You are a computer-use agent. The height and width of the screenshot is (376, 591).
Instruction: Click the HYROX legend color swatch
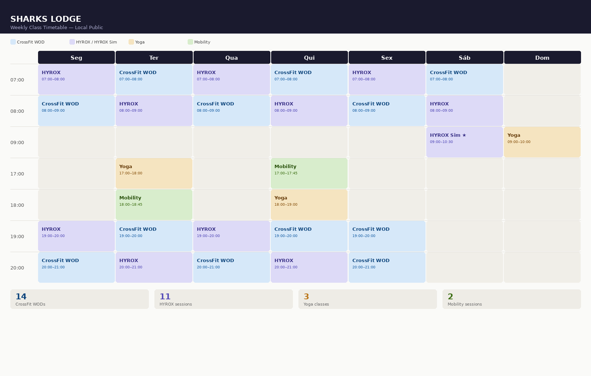click(x=72, y=42)
